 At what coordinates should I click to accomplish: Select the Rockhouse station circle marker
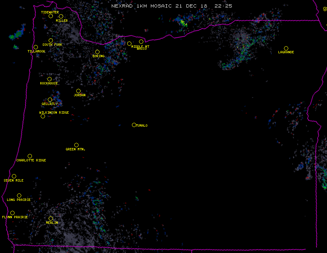click(49, 79)
